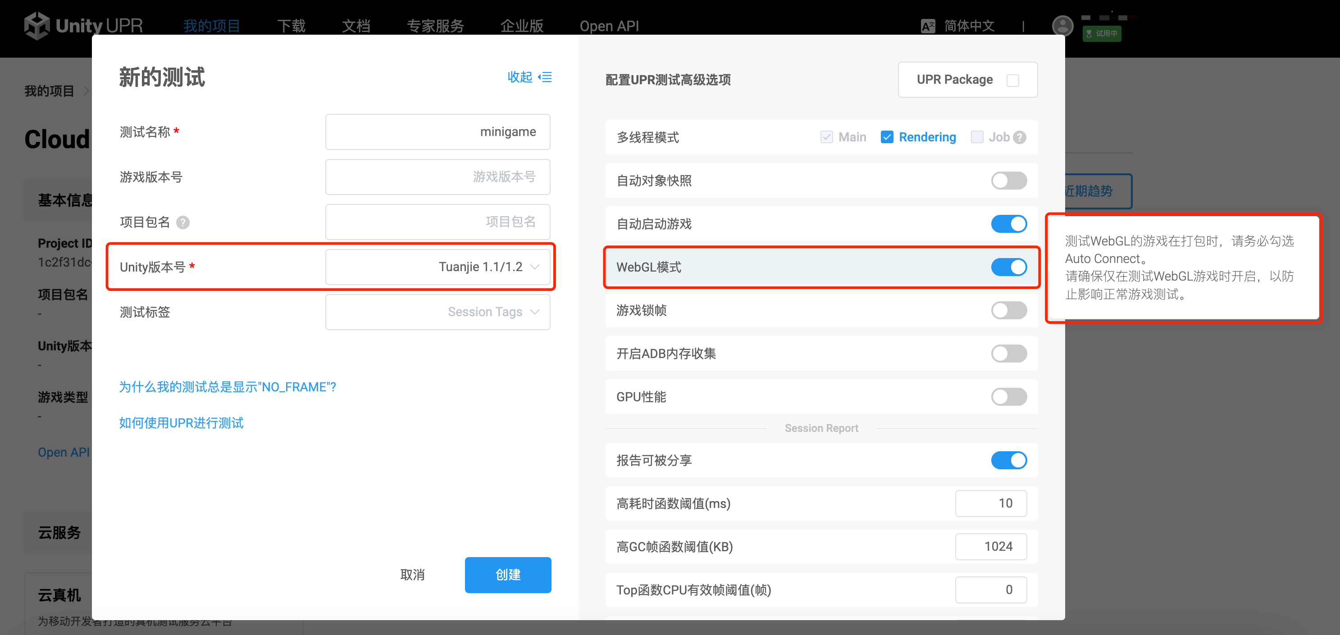1340x635 pixels.
Task: Uncheck the Rendering thread checkbox
Action: coord(887,137)
